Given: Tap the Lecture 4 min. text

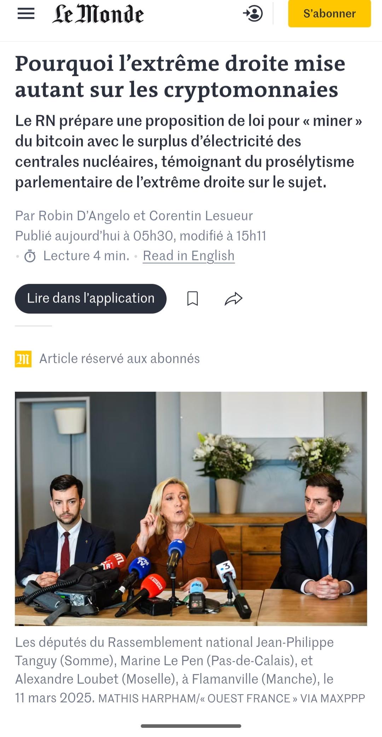Looking at the screenshot, I should (86, 256).
